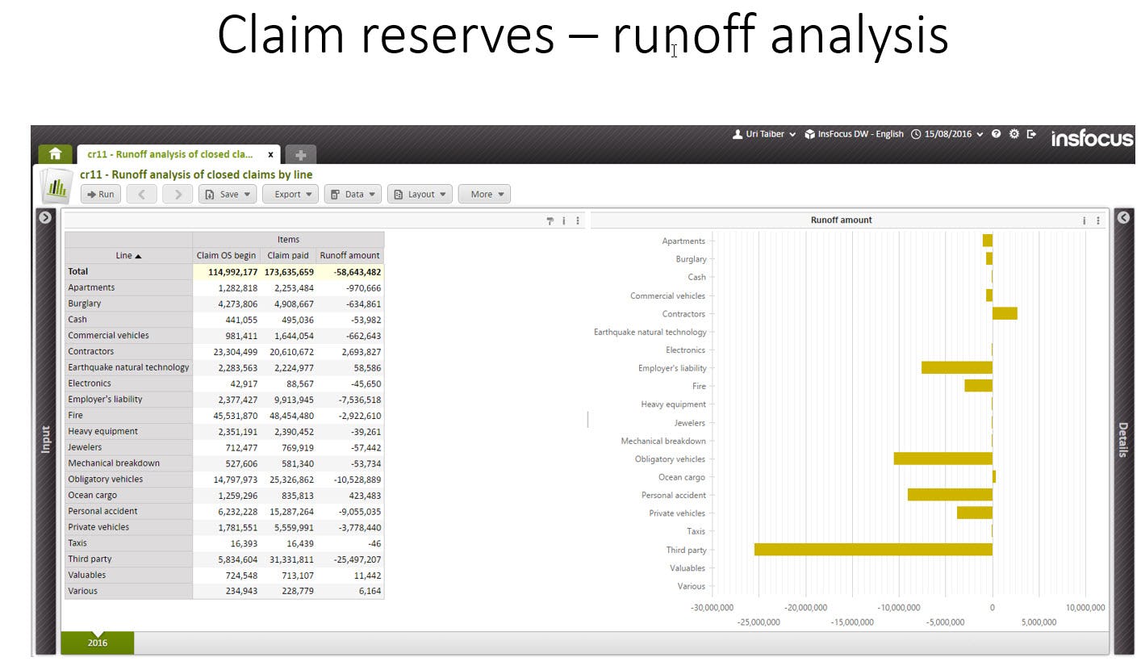The height and width of the screenshot is (666, 1141).
Task: Click the logout icon
Action: coord(1031,134)
